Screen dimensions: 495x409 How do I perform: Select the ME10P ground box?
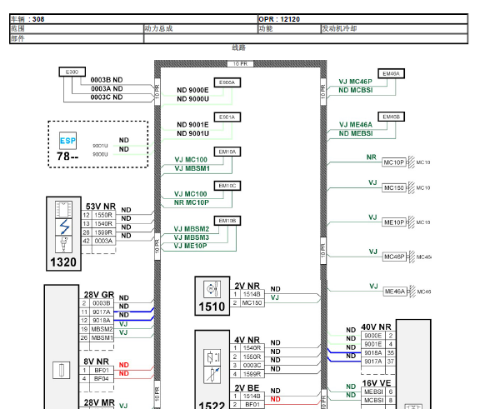tap(394, 222)
